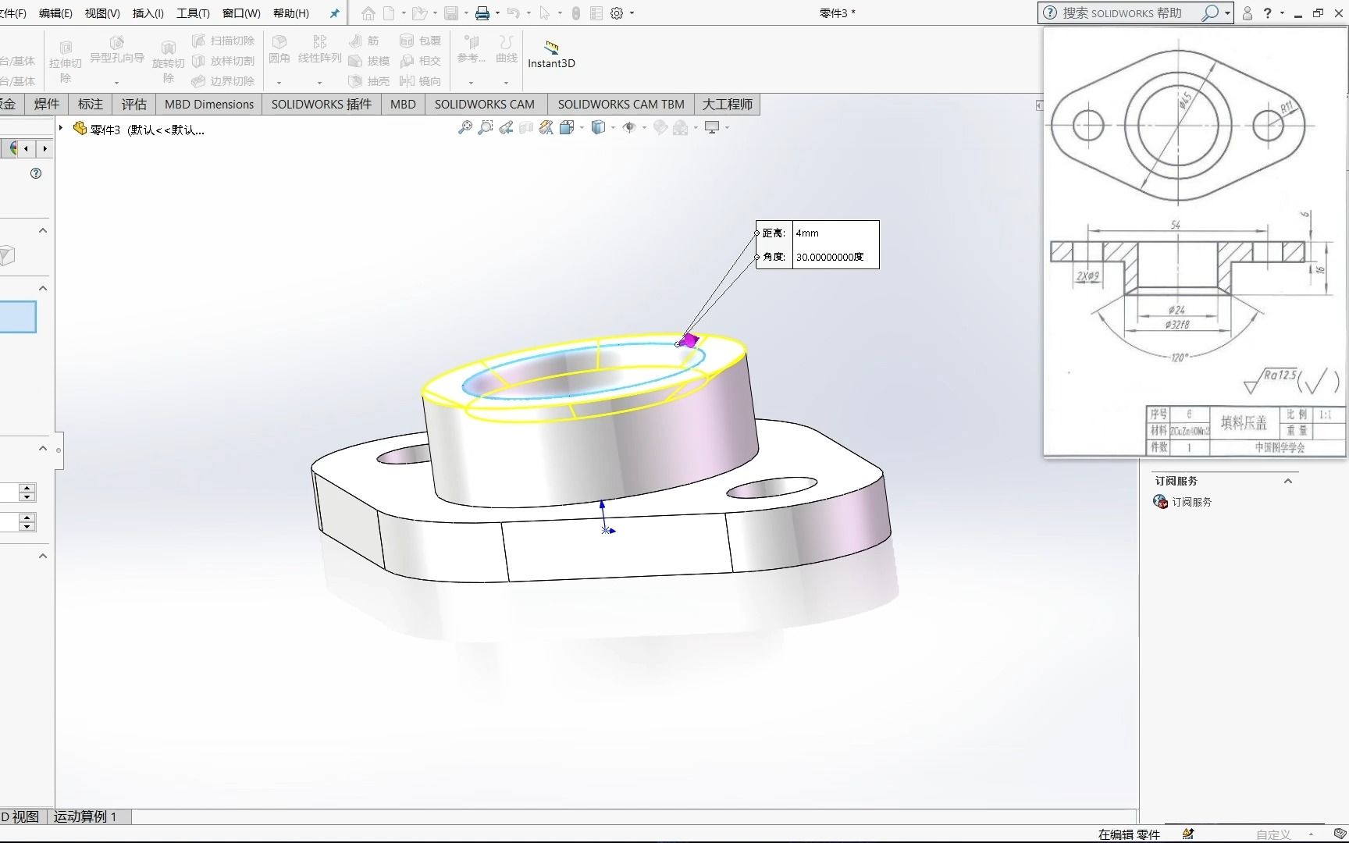Click the lower spinner down arrow in property panel
Viewport: 1349px width, 843px height.
[27, 527]
